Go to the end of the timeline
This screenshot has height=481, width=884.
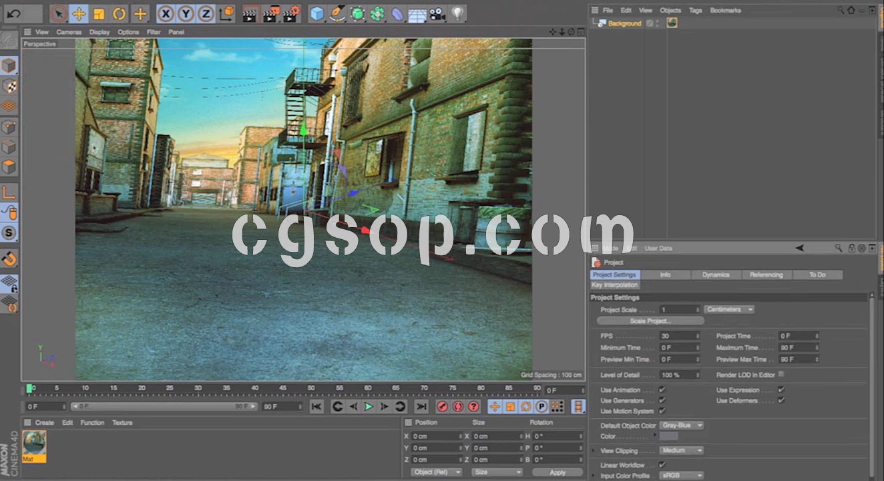(x=421, y=406)
